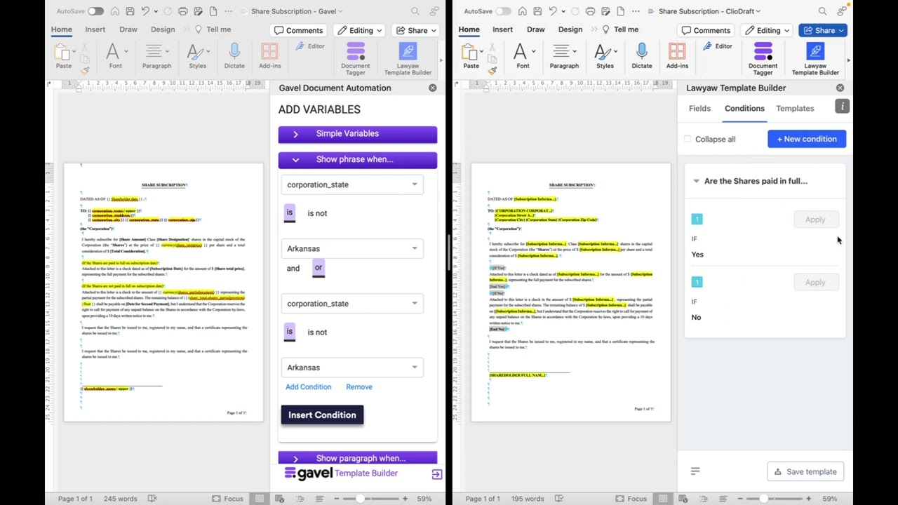Select the 'or' connector toggle
Screen dimensions: 898x505
coord(319,268)
